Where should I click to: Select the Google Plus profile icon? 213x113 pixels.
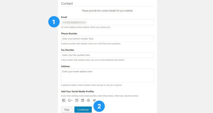[x=70, y=101]
